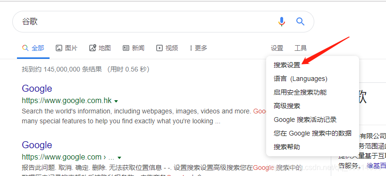
Task: Click the snippet starting 'Search the world's information'
Action: pyautogui.click(x=144, y=116)
